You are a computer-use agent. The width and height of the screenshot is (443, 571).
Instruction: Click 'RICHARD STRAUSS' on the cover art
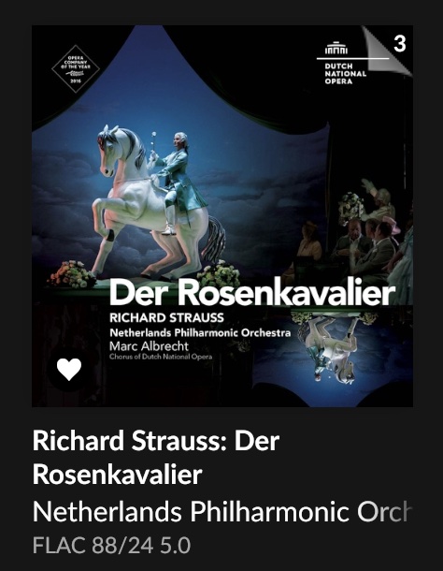click(x=166, y=318)
